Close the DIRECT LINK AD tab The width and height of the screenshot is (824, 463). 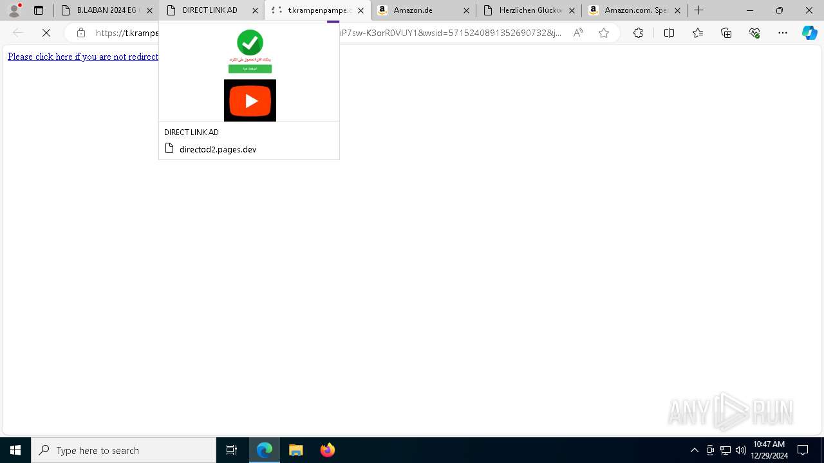coord(255,10)
